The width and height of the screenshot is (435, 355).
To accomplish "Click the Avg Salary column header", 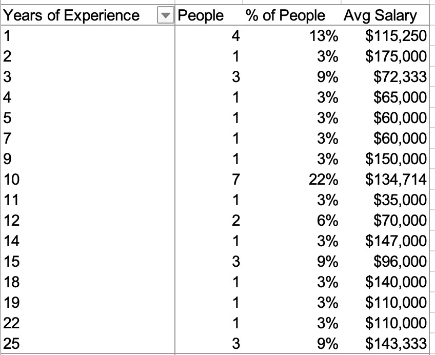I will coord(380,15).
